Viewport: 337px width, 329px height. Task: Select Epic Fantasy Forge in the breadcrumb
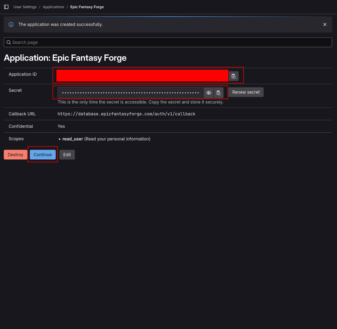click(87, 7)
